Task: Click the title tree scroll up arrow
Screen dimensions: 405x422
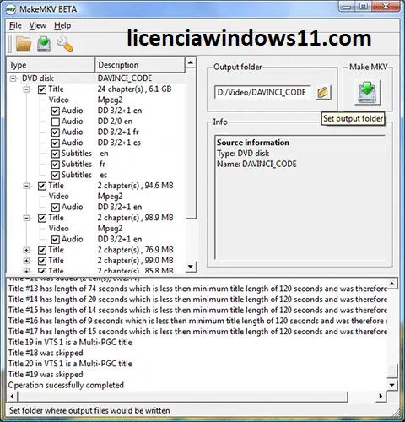Action: 191,62
